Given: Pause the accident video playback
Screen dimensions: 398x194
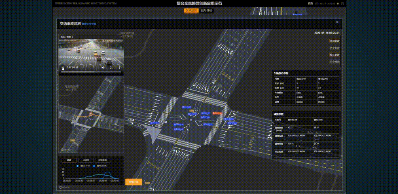Looking at the screenshot, I should coord(63,67).
